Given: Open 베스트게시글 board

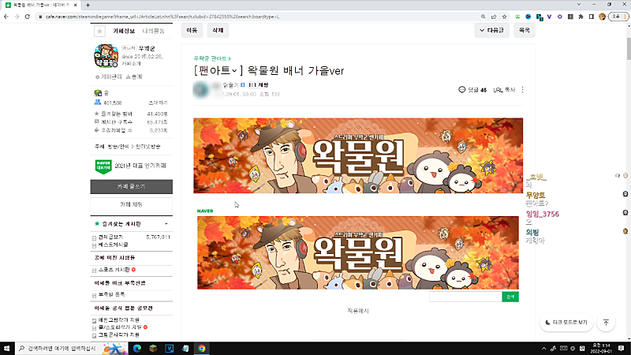Looking at the screenshot, I should point(114,245).
